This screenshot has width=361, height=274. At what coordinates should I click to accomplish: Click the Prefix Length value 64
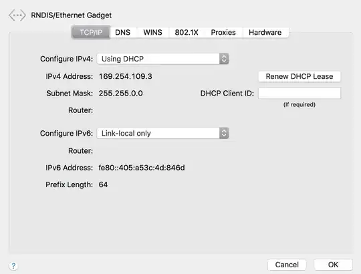[103, 184]
